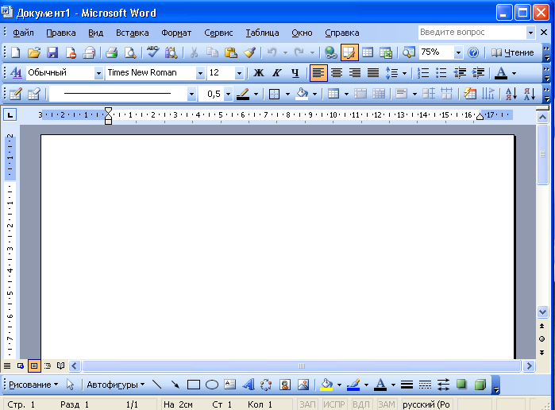This screenshot has width=555, height=410.
Task: Click the Save floppy disk icon
Action: [52, 52]
